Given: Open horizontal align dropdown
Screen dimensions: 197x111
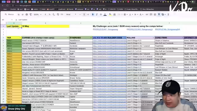Looking at the screenshot, I should (x=126, y=14).
